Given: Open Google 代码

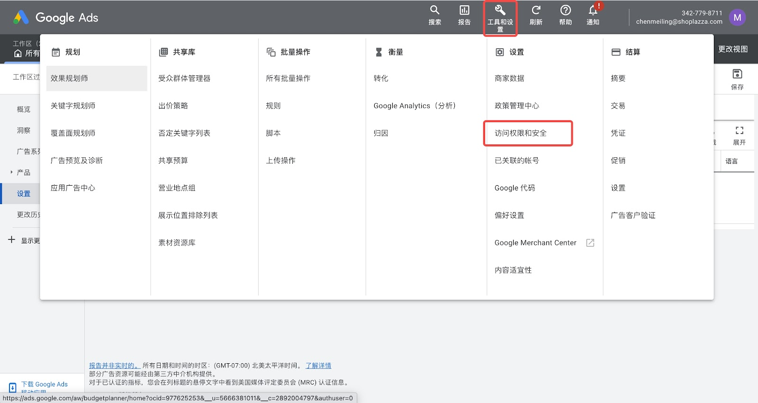Looking at the screenshot, I should 515,188.
